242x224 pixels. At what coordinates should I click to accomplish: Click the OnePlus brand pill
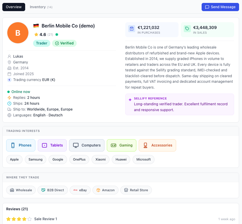click(x=79, y=159)
